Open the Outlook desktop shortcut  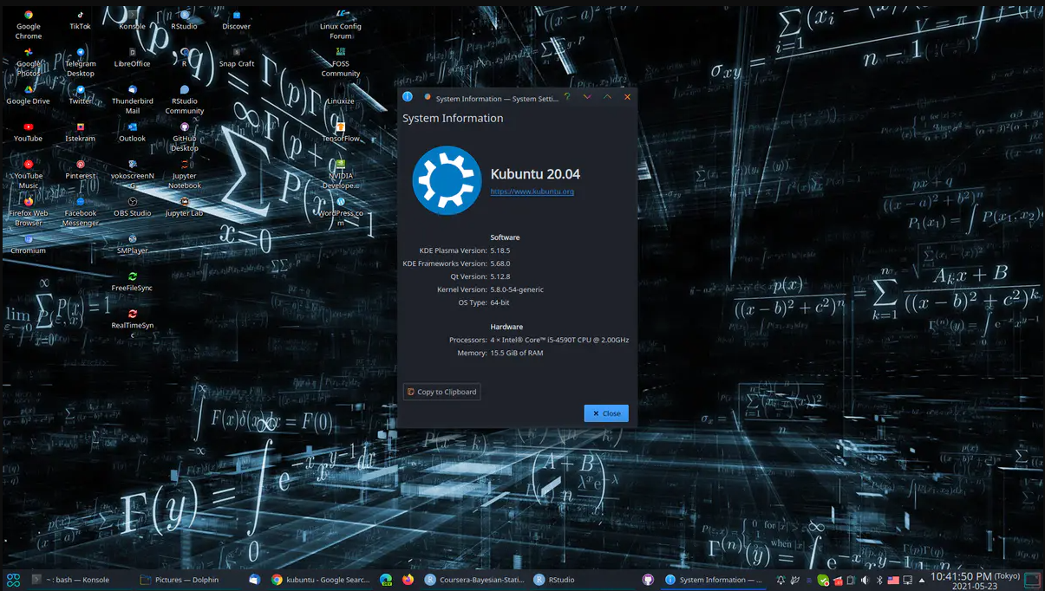click(132, 132)
